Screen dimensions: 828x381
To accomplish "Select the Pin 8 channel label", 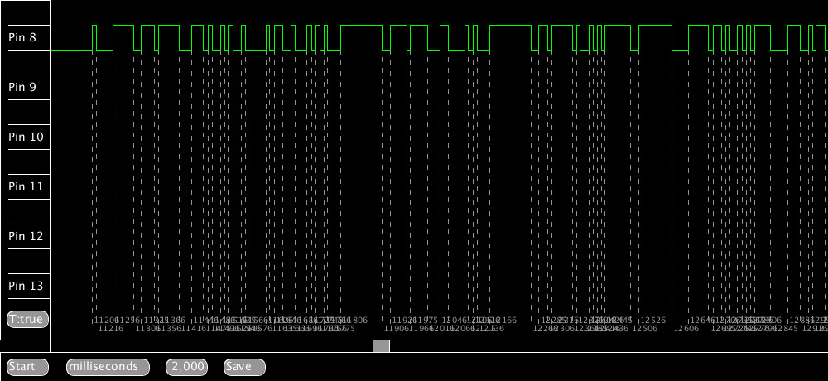I will pyautogui.click(x=26, y=37).
